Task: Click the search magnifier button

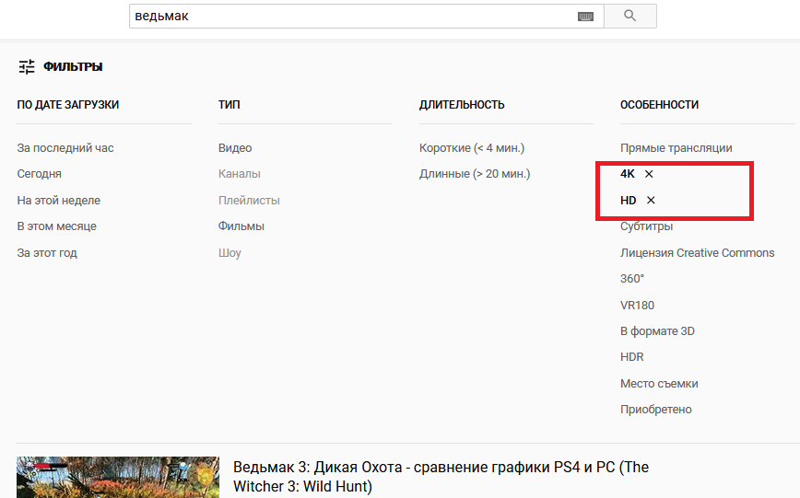Action: click(630, 16)
